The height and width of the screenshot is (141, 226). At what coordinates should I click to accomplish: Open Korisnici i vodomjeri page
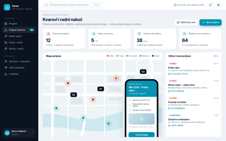(19, 61)
